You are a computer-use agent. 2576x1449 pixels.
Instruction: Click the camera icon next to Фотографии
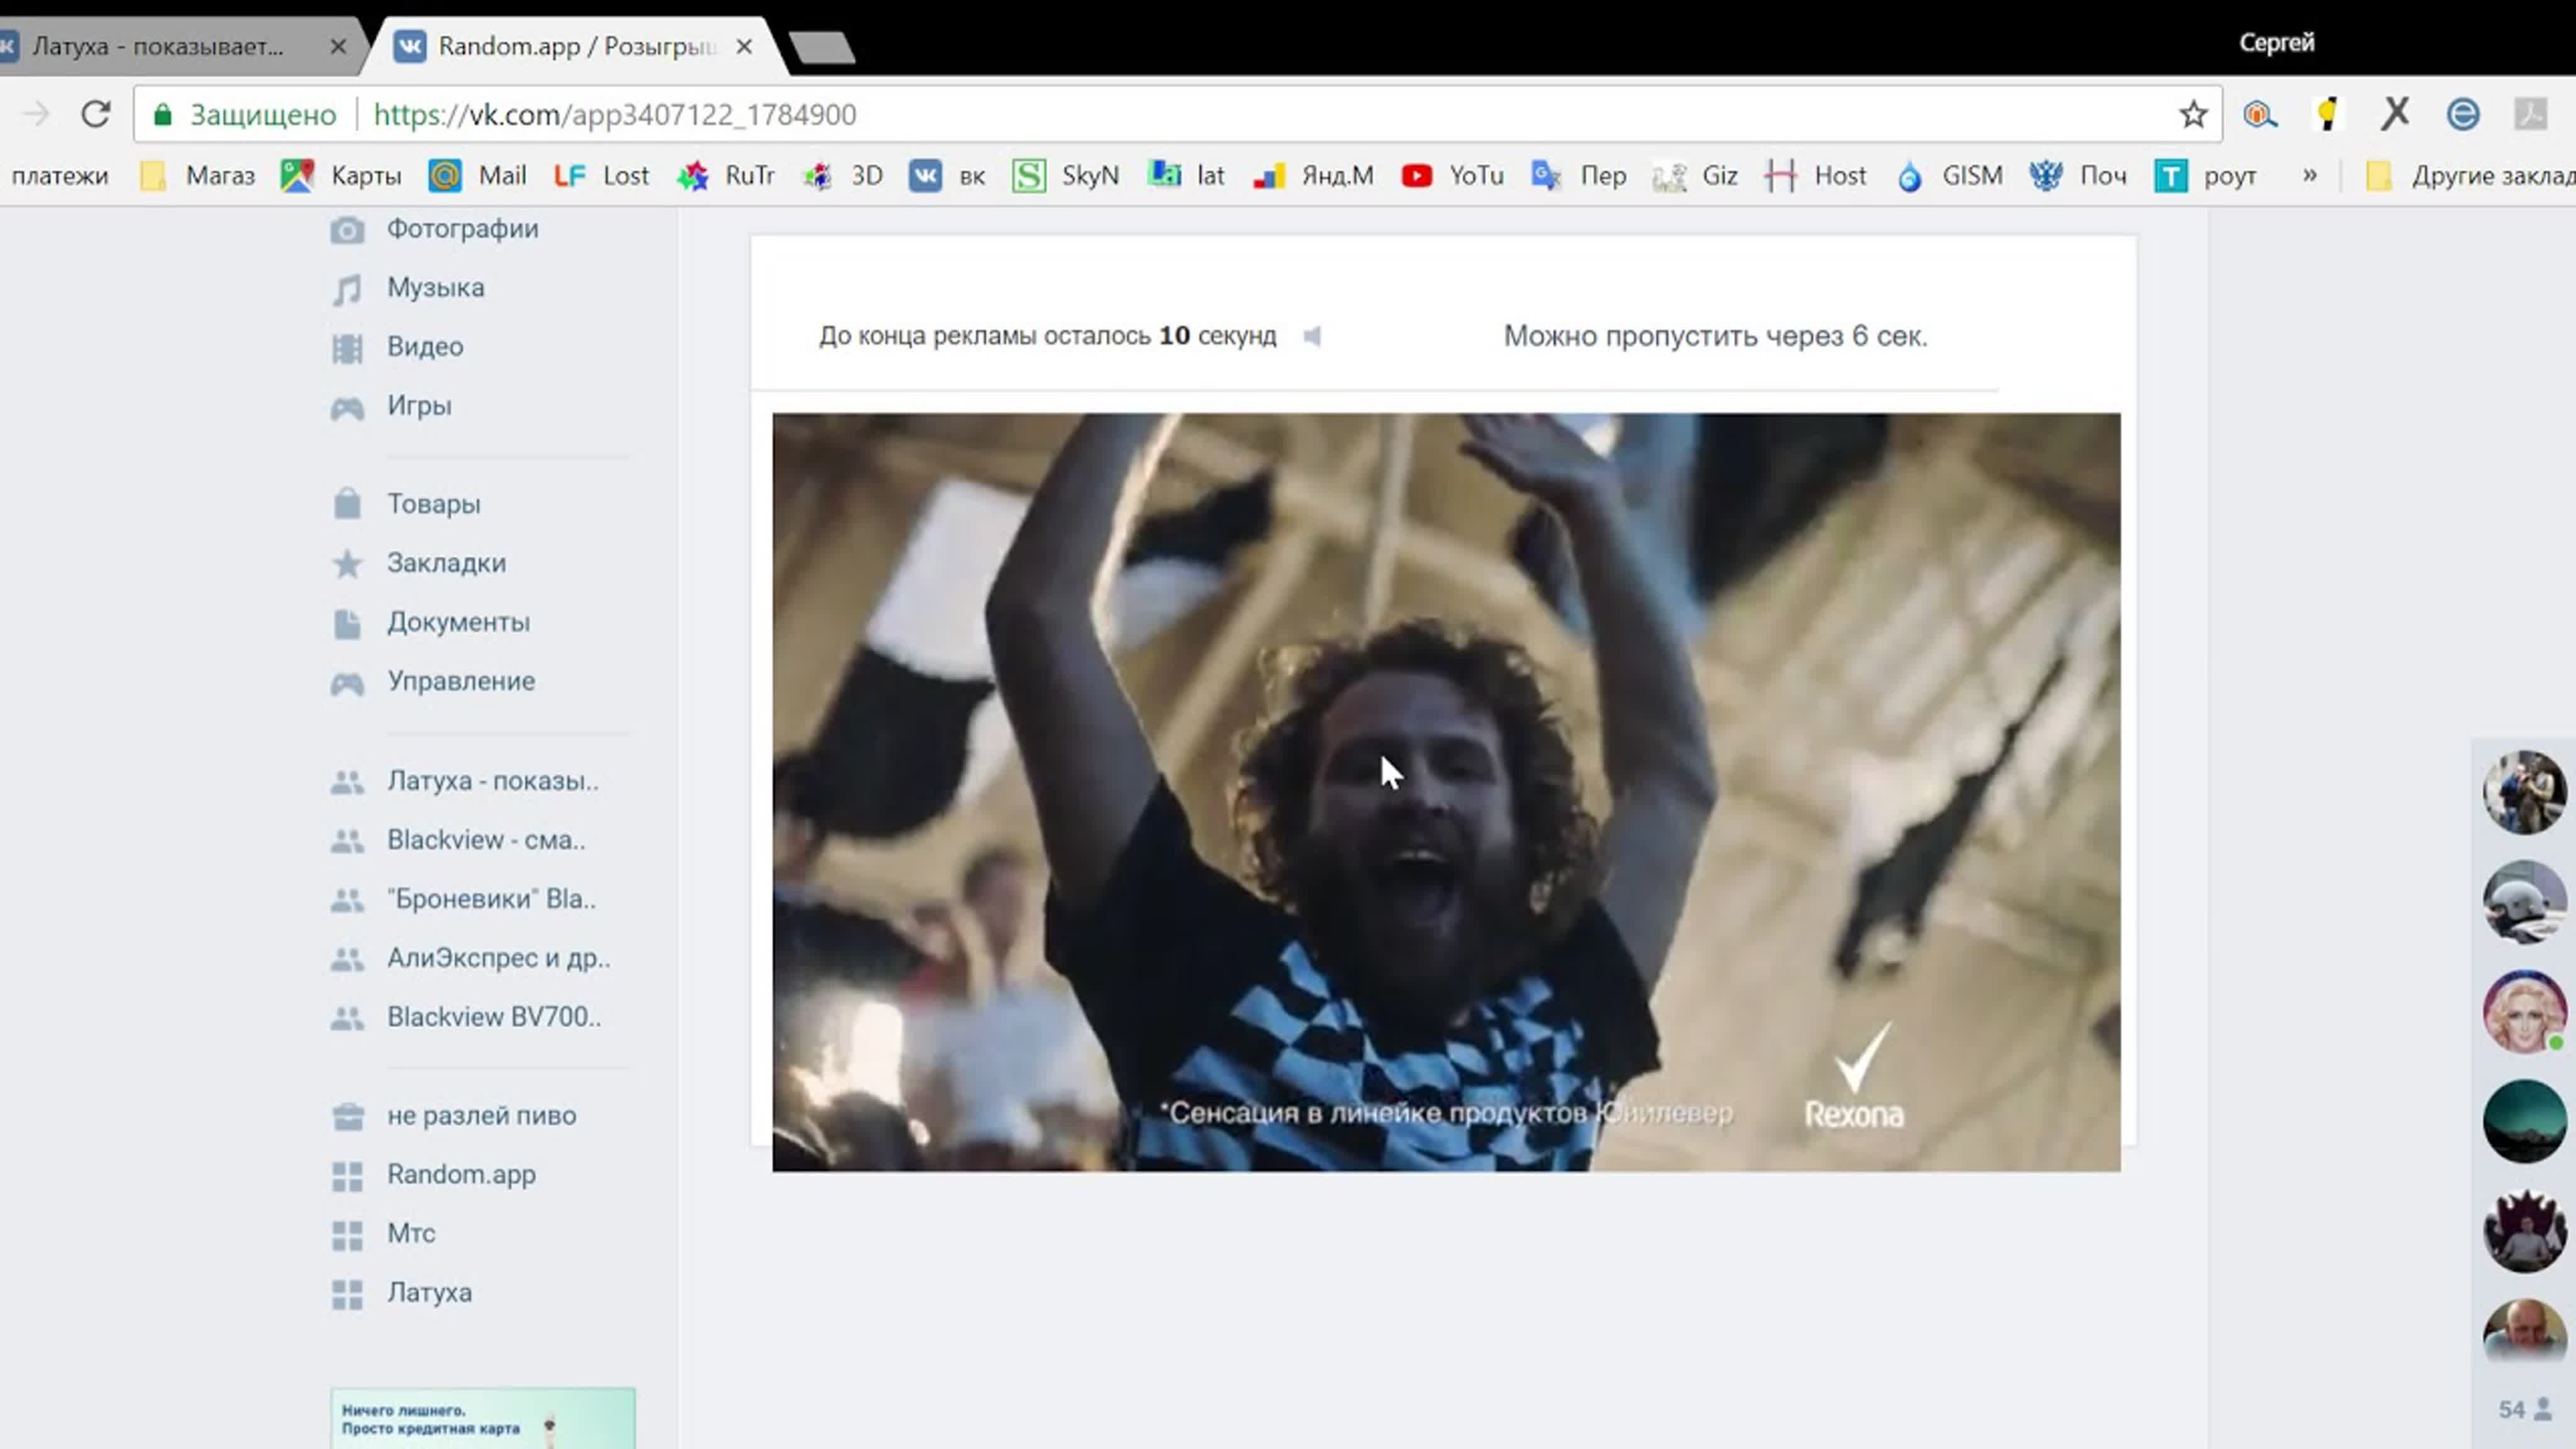(x=347, y=230)
